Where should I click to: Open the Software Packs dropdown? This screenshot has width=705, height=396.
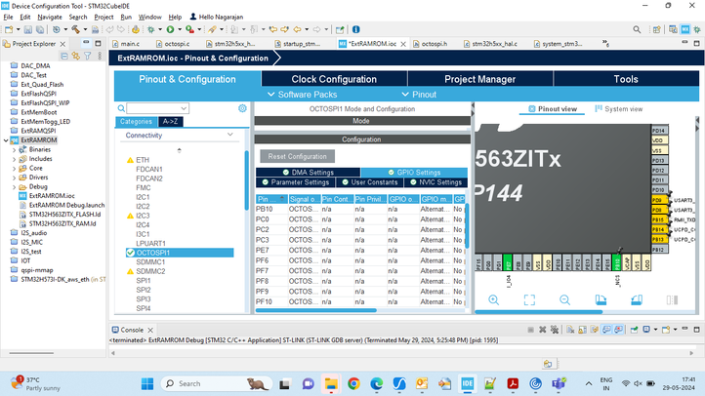[x=302, y=95]
